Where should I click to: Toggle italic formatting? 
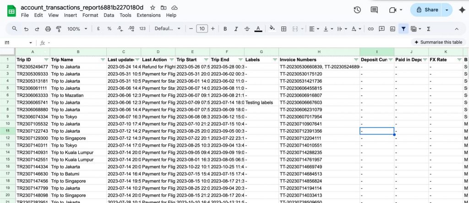pyautogui.click(x=236, y=29)
